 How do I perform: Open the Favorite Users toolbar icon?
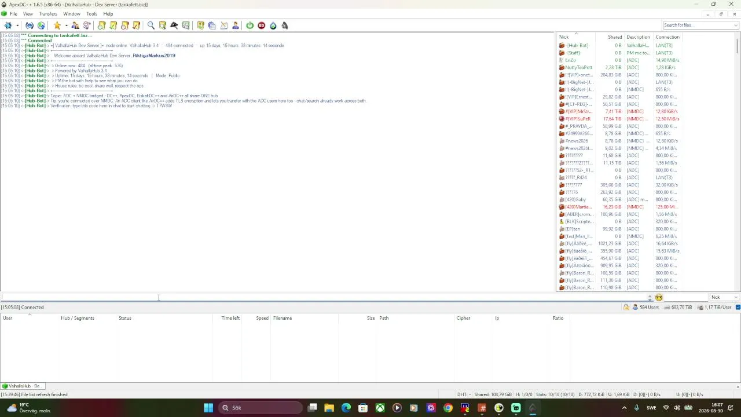coord(75,25)
